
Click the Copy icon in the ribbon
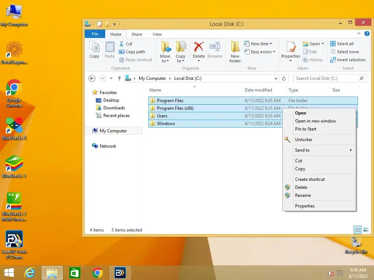94,47
